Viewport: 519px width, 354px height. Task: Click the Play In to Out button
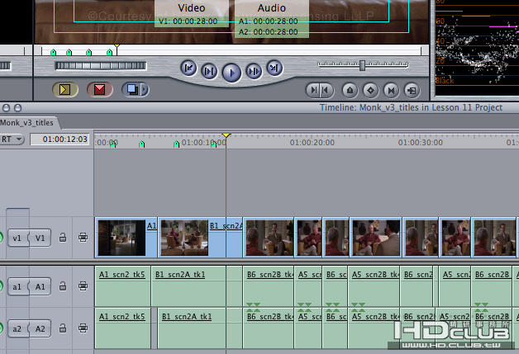(209, 71)
